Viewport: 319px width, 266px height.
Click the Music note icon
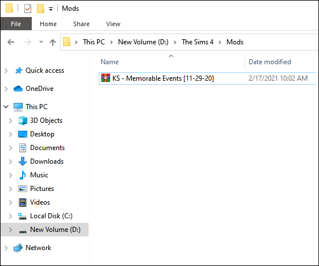click(23, 175)
